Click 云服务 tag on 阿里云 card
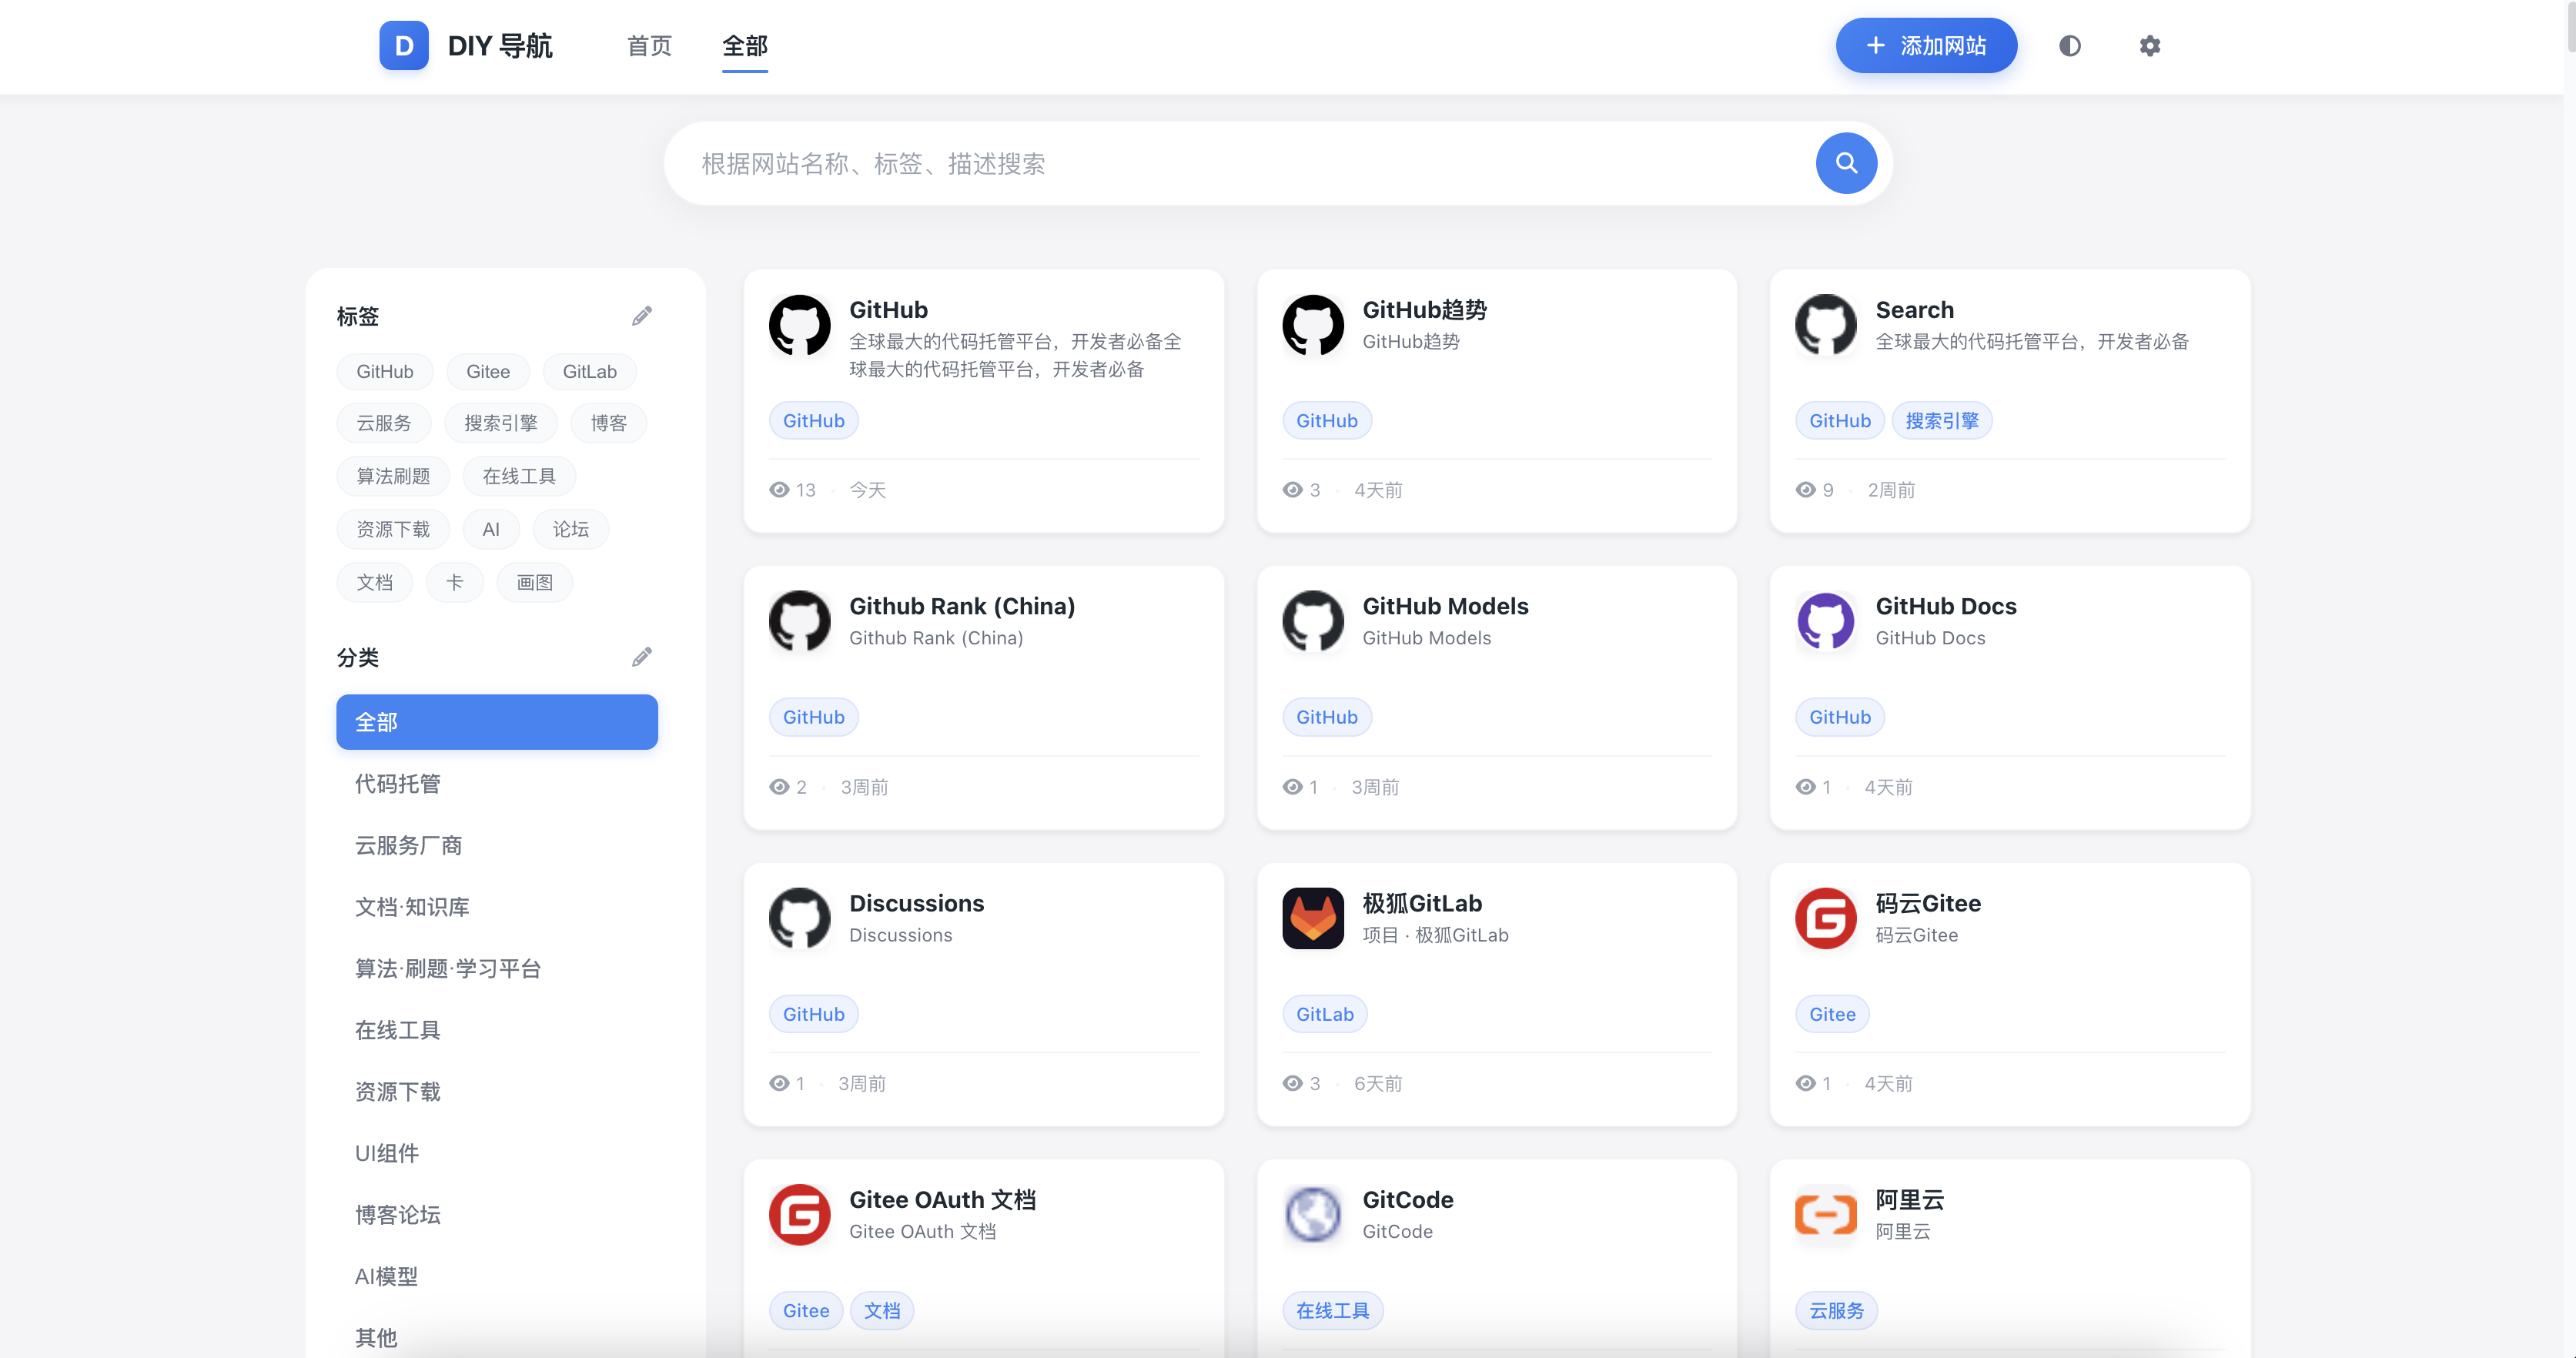Viewport: 2576px width, 1358px height. [1835, 1310]
